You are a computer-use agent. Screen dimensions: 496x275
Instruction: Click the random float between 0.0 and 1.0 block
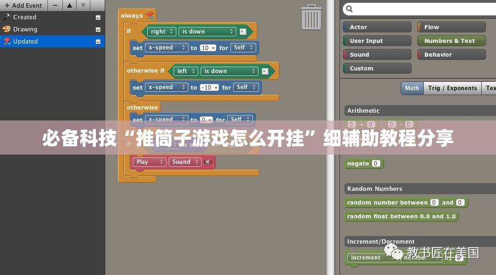[x=401, y=217]
